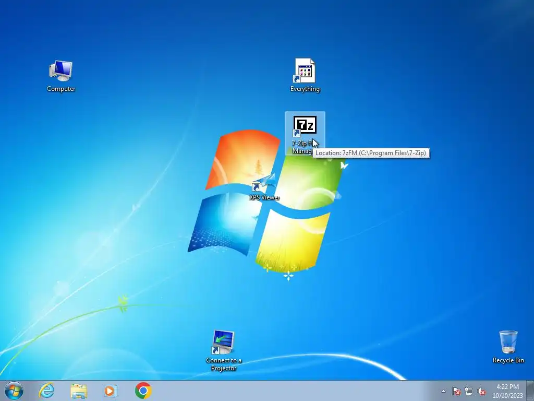Select the XPS Viewer shortcut
The width and height of the screenshot is (534, 401).
coord(264,187)
